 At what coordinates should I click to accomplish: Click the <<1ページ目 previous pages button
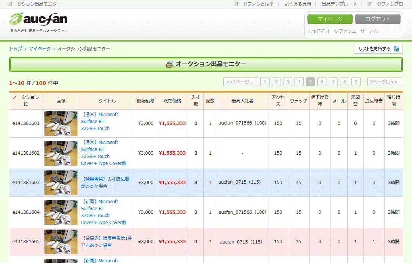point(241,82)
